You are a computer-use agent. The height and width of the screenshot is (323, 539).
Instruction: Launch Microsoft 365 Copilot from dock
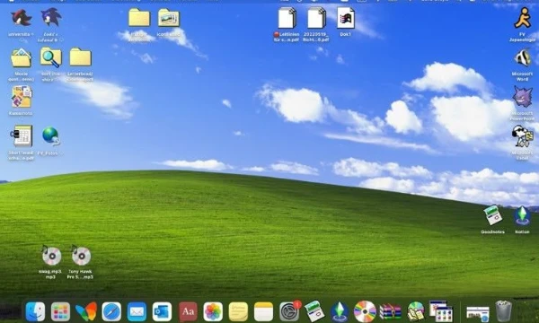[x=86, y=311]
